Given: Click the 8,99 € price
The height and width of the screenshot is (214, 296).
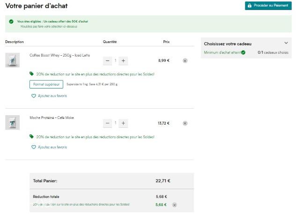Looking at the screenshot, I should pyautogui.click(x=164, y=60).
